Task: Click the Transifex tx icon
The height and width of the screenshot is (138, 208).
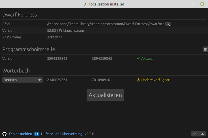Action: tap(36, 134)
